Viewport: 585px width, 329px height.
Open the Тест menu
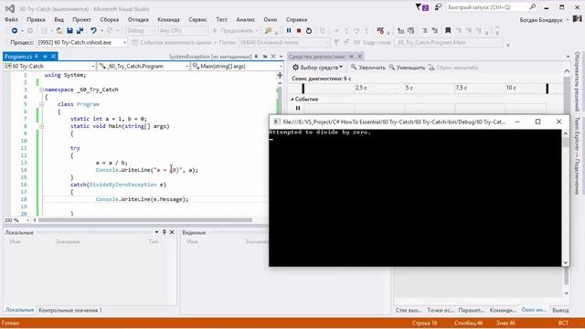(x=221, y=19)
